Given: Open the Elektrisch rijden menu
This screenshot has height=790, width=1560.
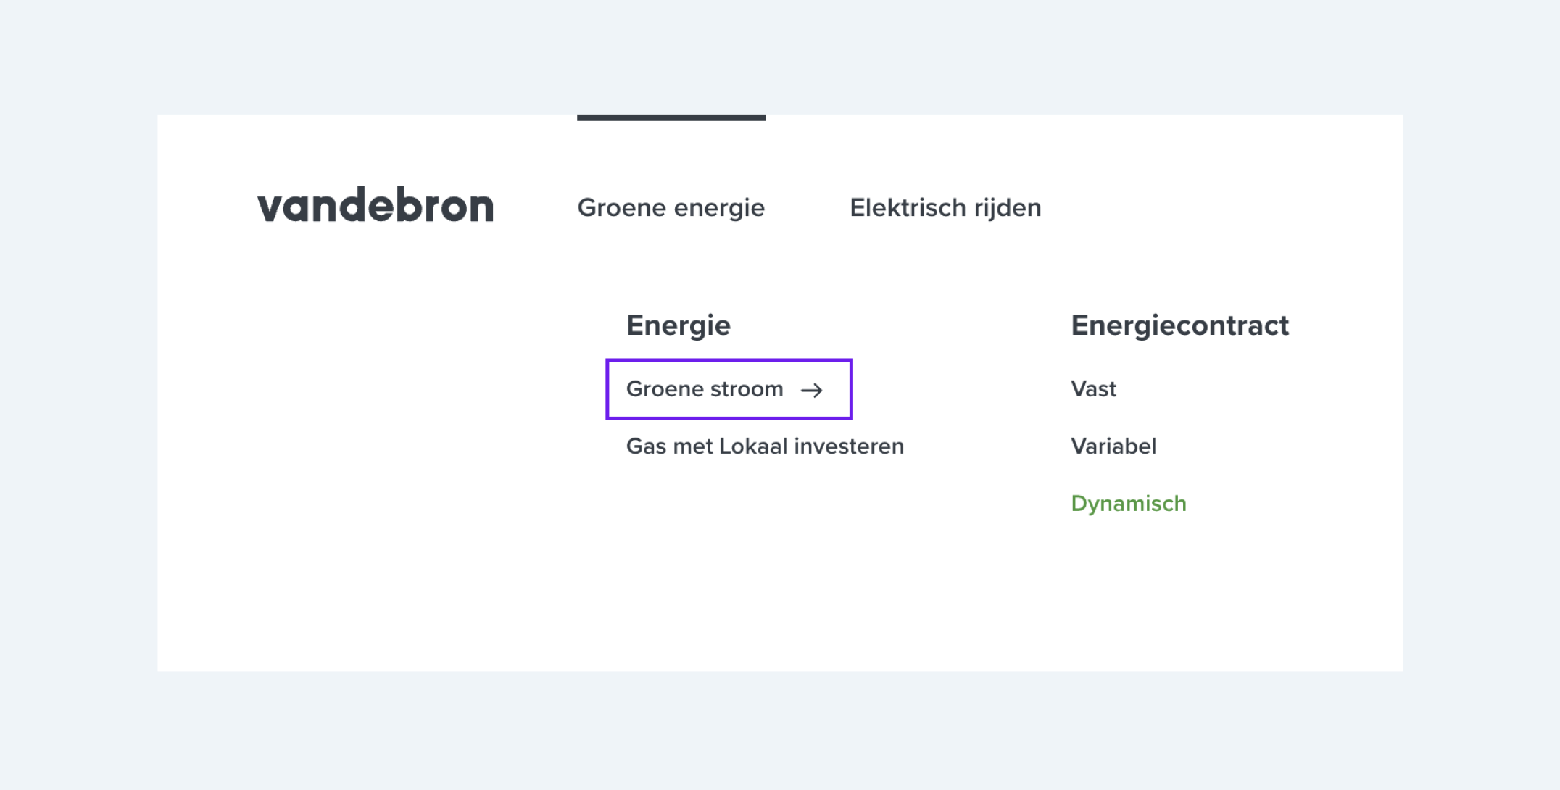Looking at the screenshot, I should pos(945,208).
